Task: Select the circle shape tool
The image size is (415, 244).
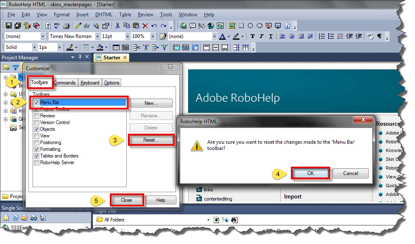Action: click(x=250, y=25)
